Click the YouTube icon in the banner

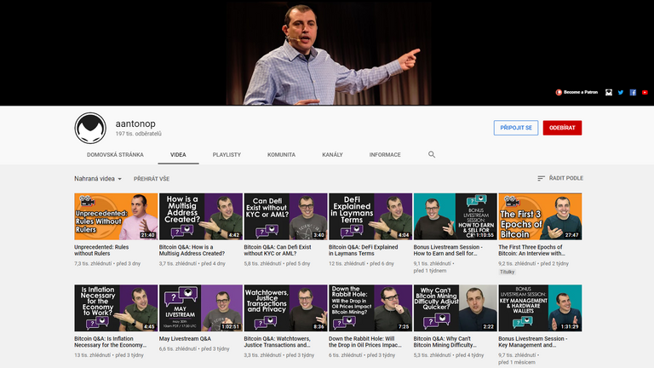tap(645, 93)
